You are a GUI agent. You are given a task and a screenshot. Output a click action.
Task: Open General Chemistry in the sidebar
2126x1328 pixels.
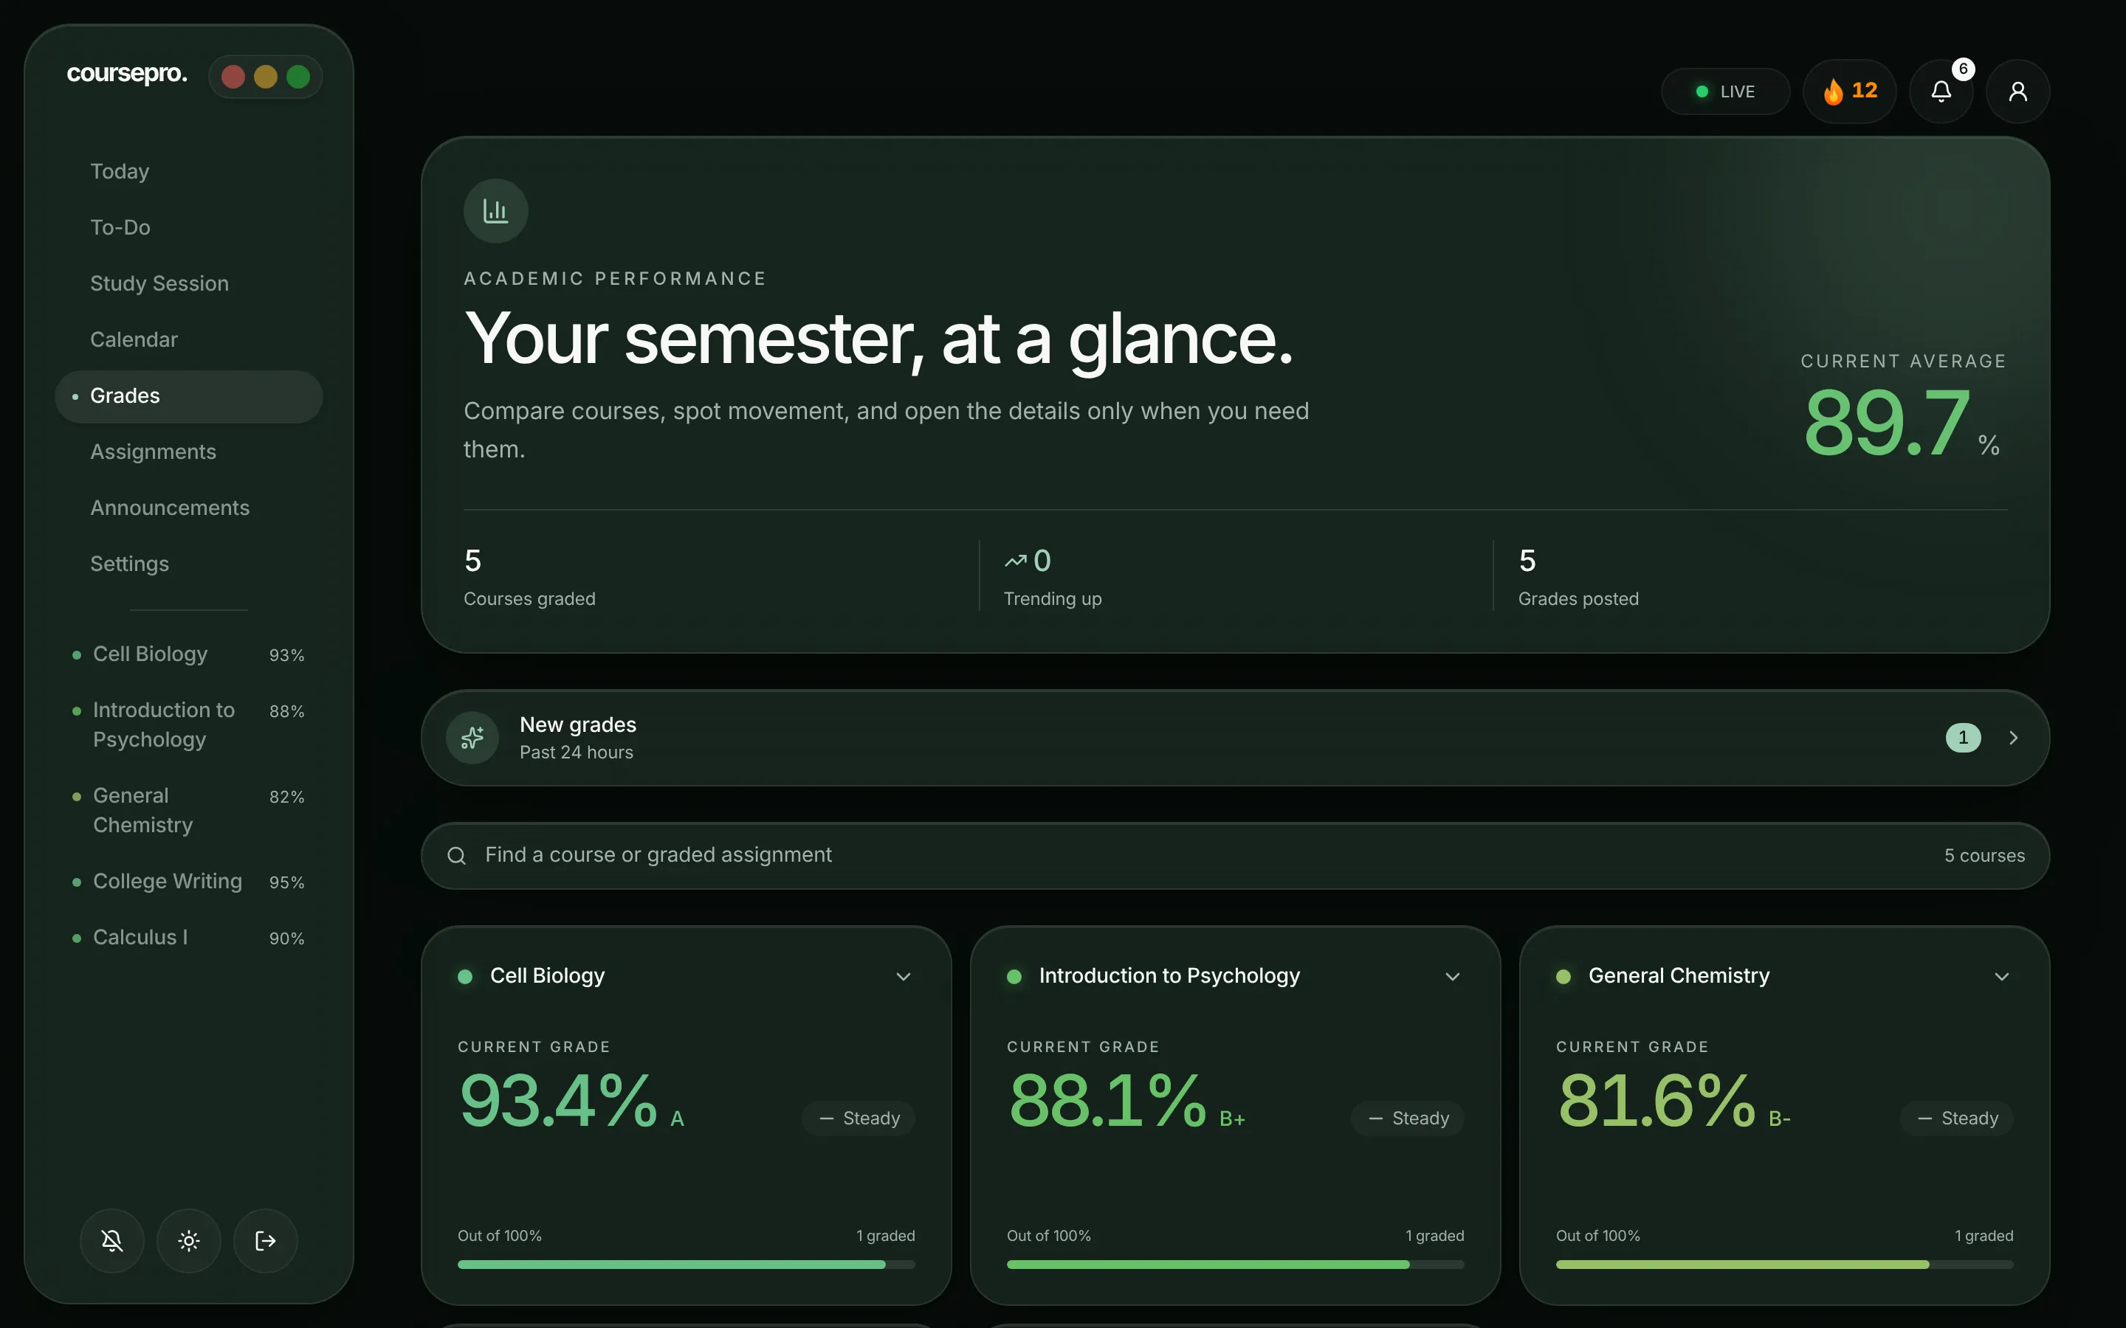coord(189,810)
